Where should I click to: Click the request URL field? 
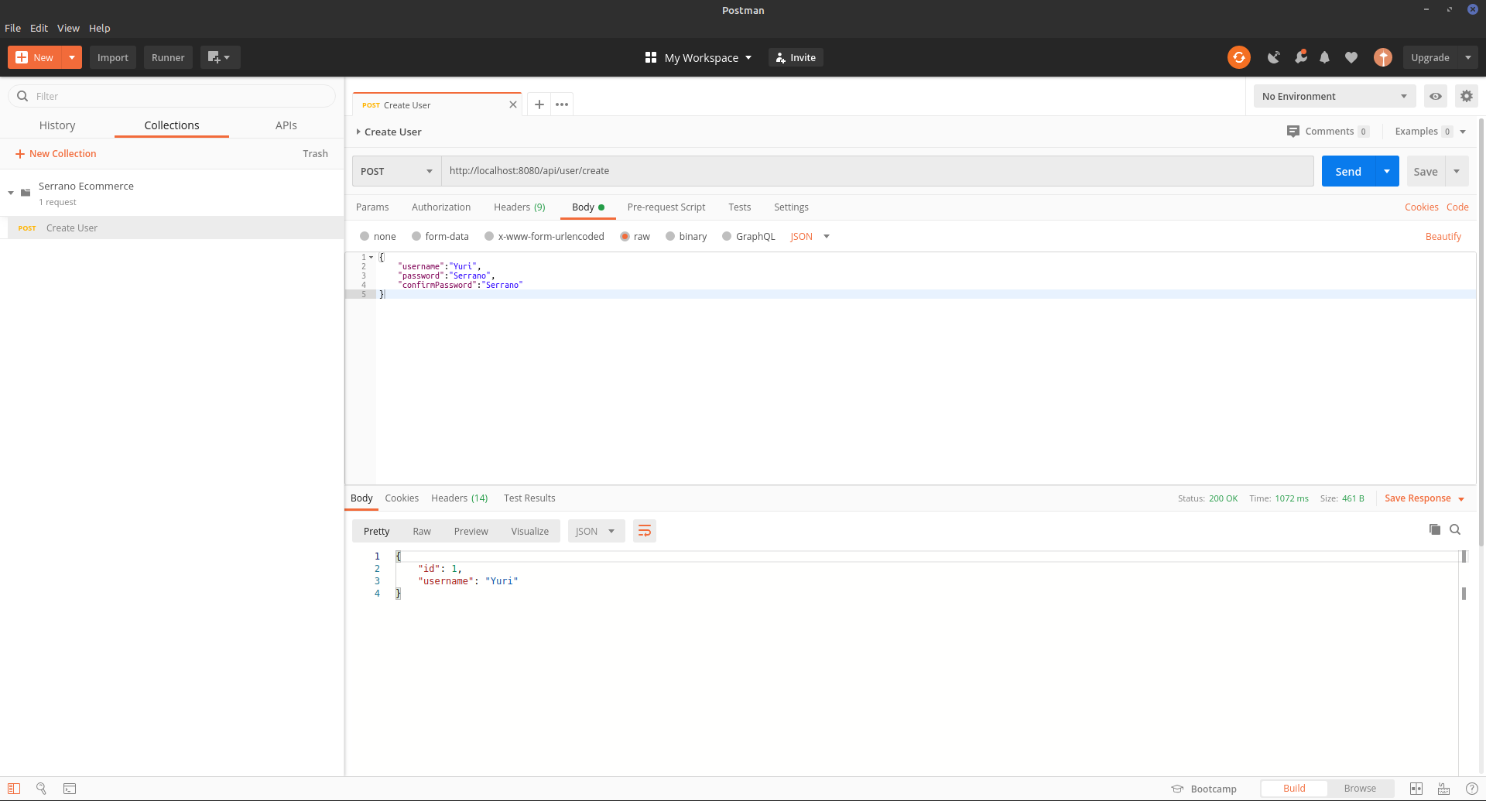[x=878, y=171]
